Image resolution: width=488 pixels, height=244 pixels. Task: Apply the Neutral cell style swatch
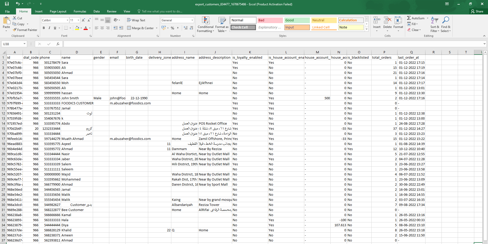[x=324, y=20]
